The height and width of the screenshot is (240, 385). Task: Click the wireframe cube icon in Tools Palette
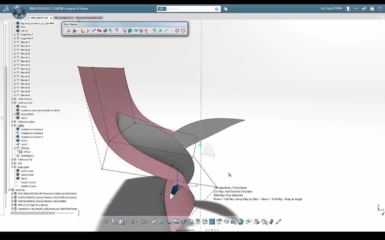[x=177, y=31]
